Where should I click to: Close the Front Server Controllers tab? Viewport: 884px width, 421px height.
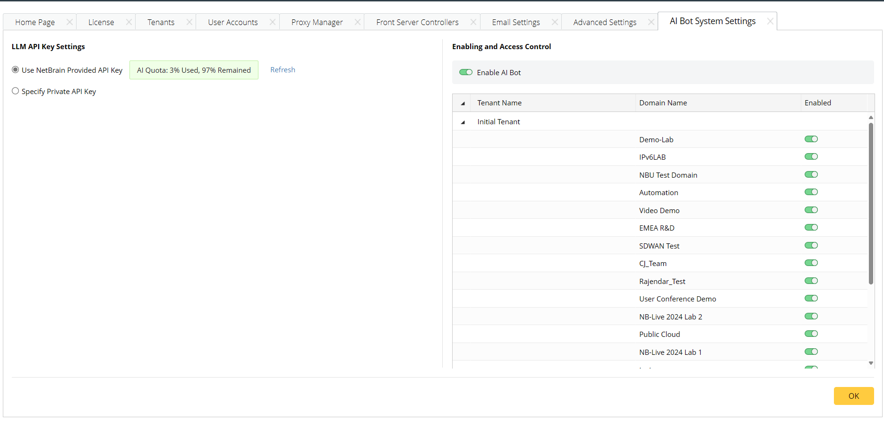coord(473,22)
